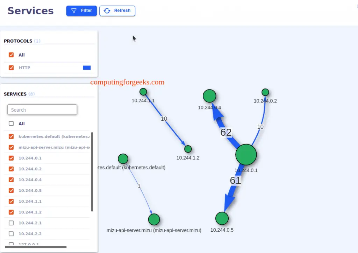
Task: Uncheck the kubernetes.default service checkbox
Action: pyautogui.click(x=11, y=136)
